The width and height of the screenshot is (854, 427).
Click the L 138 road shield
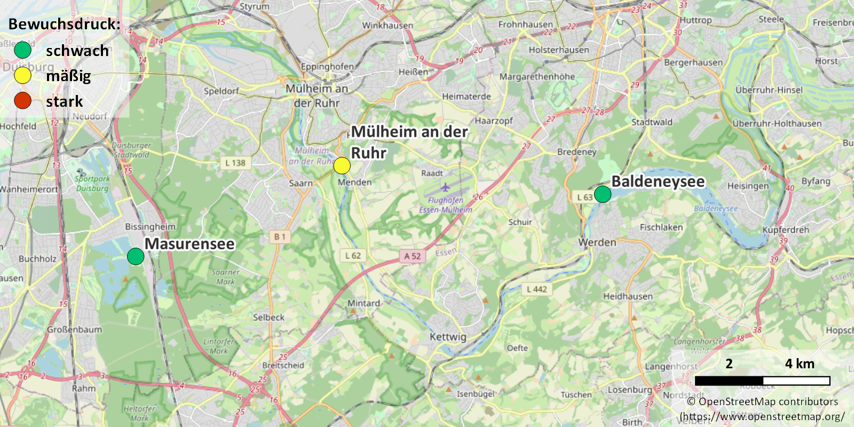(x=235, y=163)
